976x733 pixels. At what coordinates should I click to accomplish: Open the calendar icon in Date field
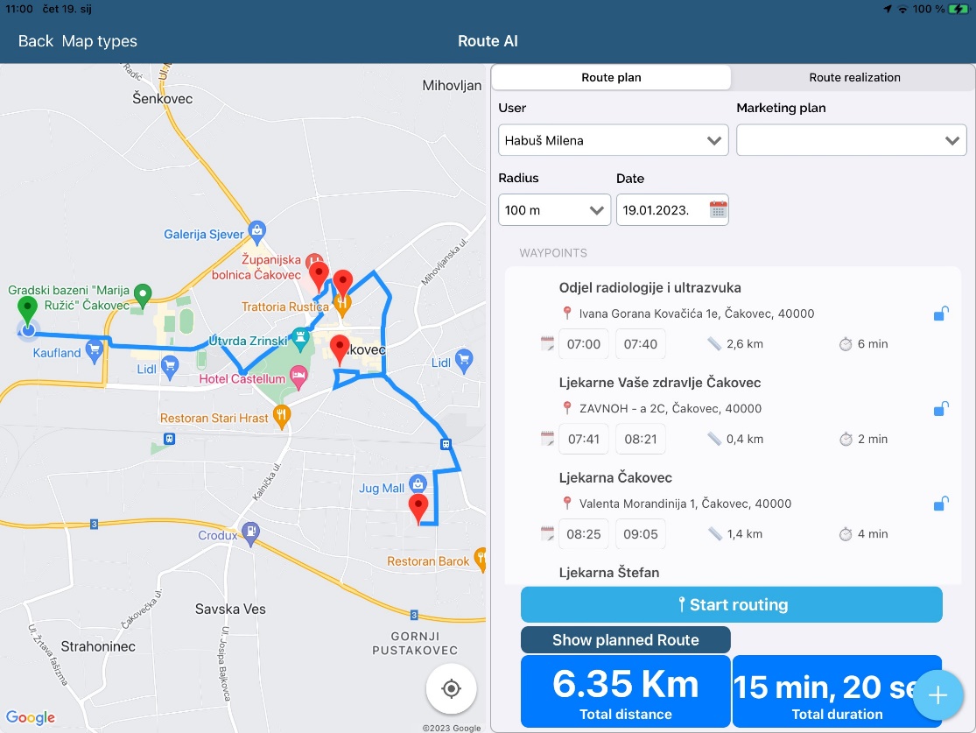click(x=718, y=210)
